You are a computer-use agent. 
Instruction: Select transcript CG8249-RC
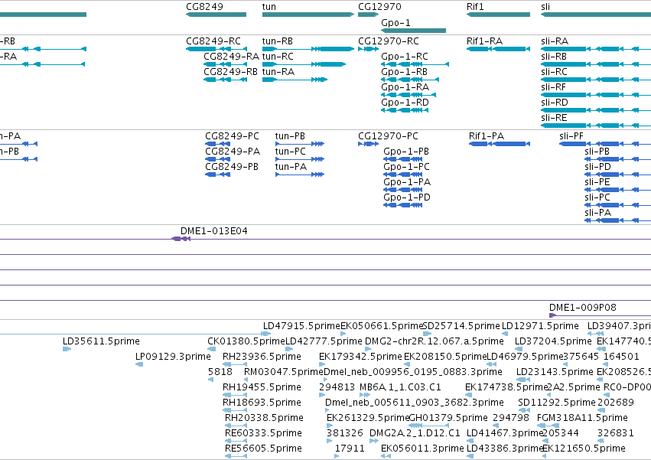point(216,49)
